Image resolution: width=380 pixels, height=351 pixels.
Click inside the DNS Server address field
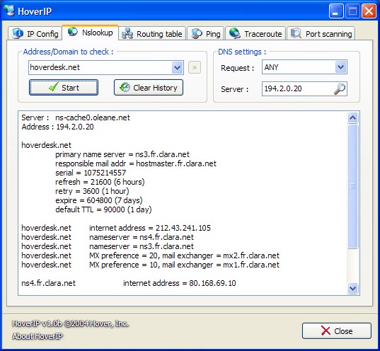tap(298, 88)
